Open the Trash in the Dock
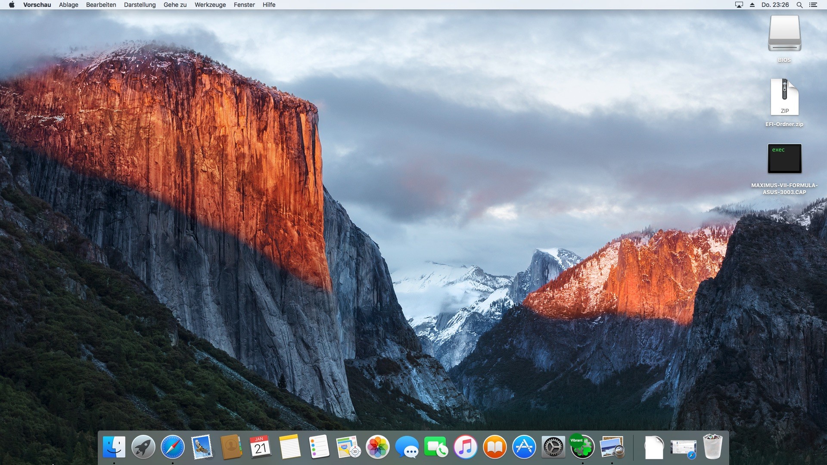Viewport: 827px width, 465px height. pyautogui.click(x=713, y=447)
